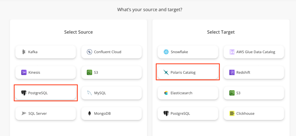Click the PostgreSQL elephant icon under Select Source
The image size is (296, 136).
[x=24, y=93]
